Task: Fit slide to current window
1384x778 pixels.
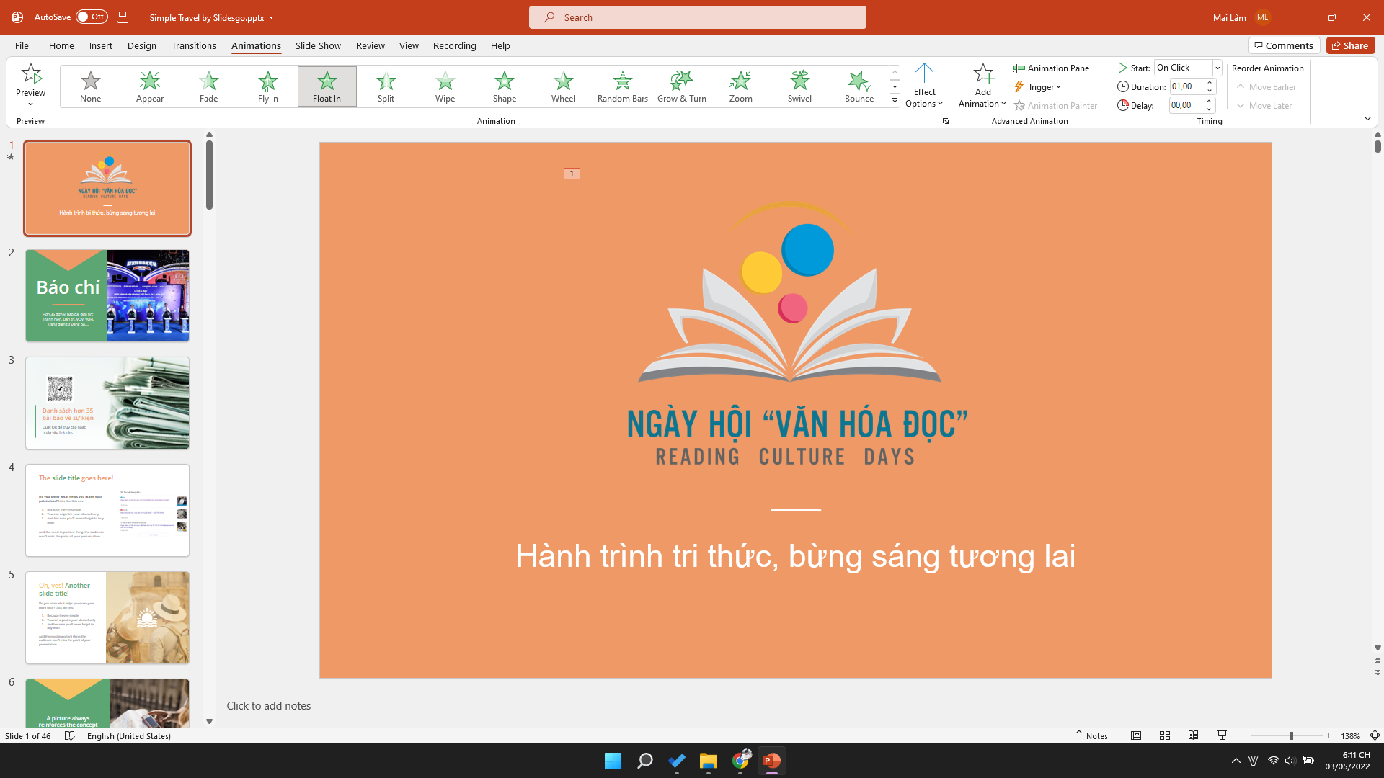Action: coord(1375,735)
